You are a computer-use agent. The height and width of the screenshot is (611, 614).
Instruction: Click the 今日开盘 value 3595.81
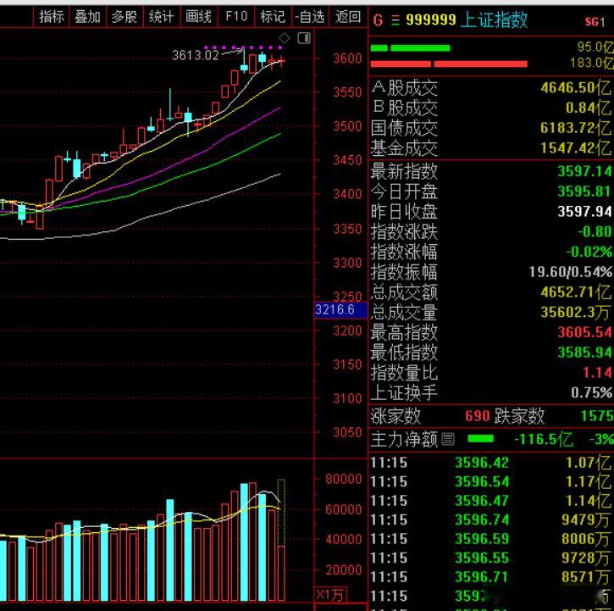click(584, 192)
